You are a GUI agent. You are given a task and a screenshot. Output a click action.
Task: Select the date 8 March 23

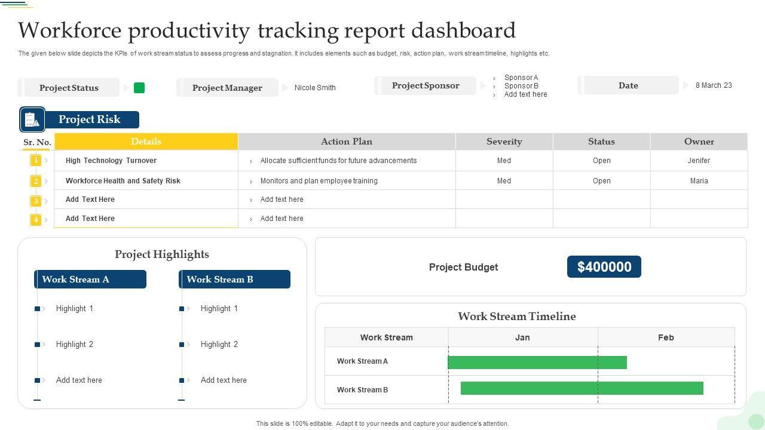pyautogui.click(x=714, y=85)
